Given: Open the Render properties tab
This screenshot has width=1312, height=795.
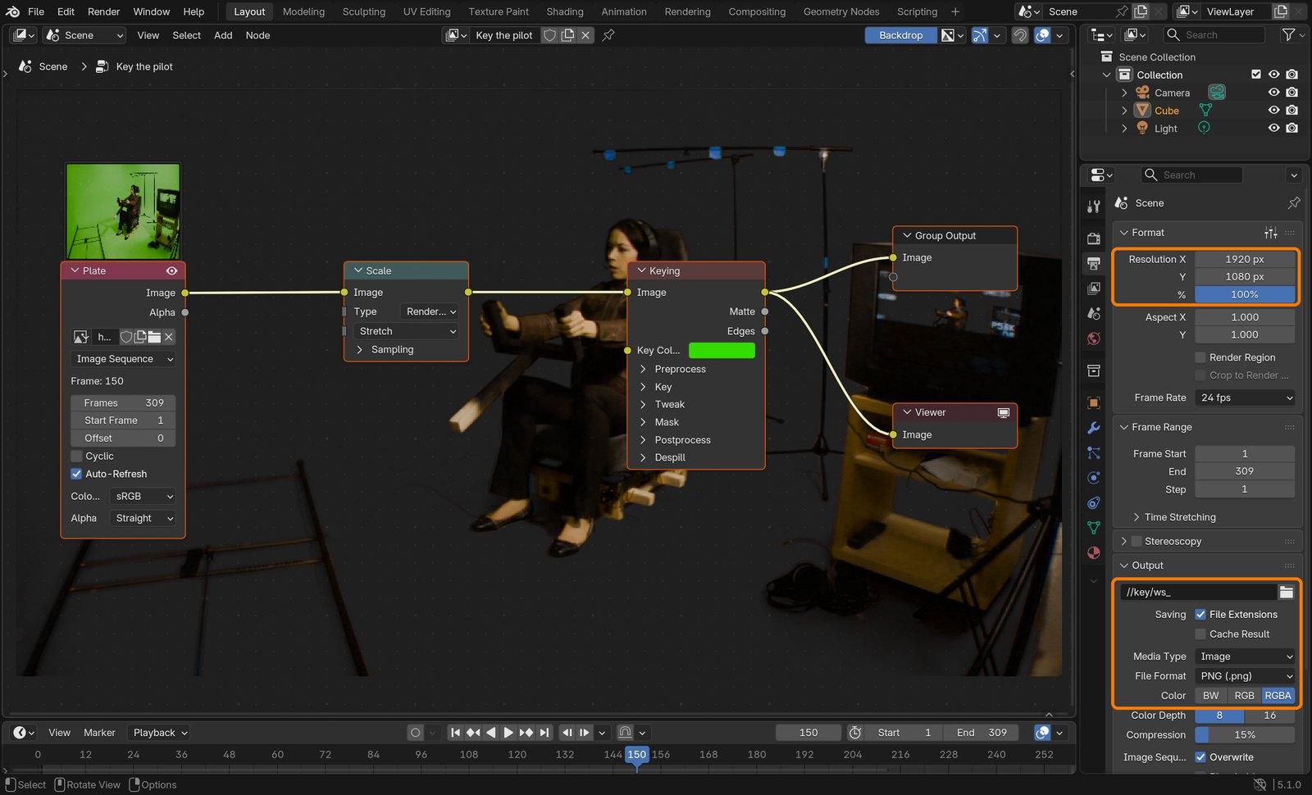Looking at the screenshot, I should coord(1094,238).
